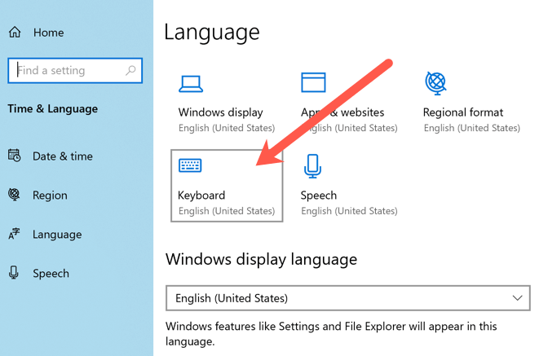Click the Keyboard tile icon

click(190, 166)
